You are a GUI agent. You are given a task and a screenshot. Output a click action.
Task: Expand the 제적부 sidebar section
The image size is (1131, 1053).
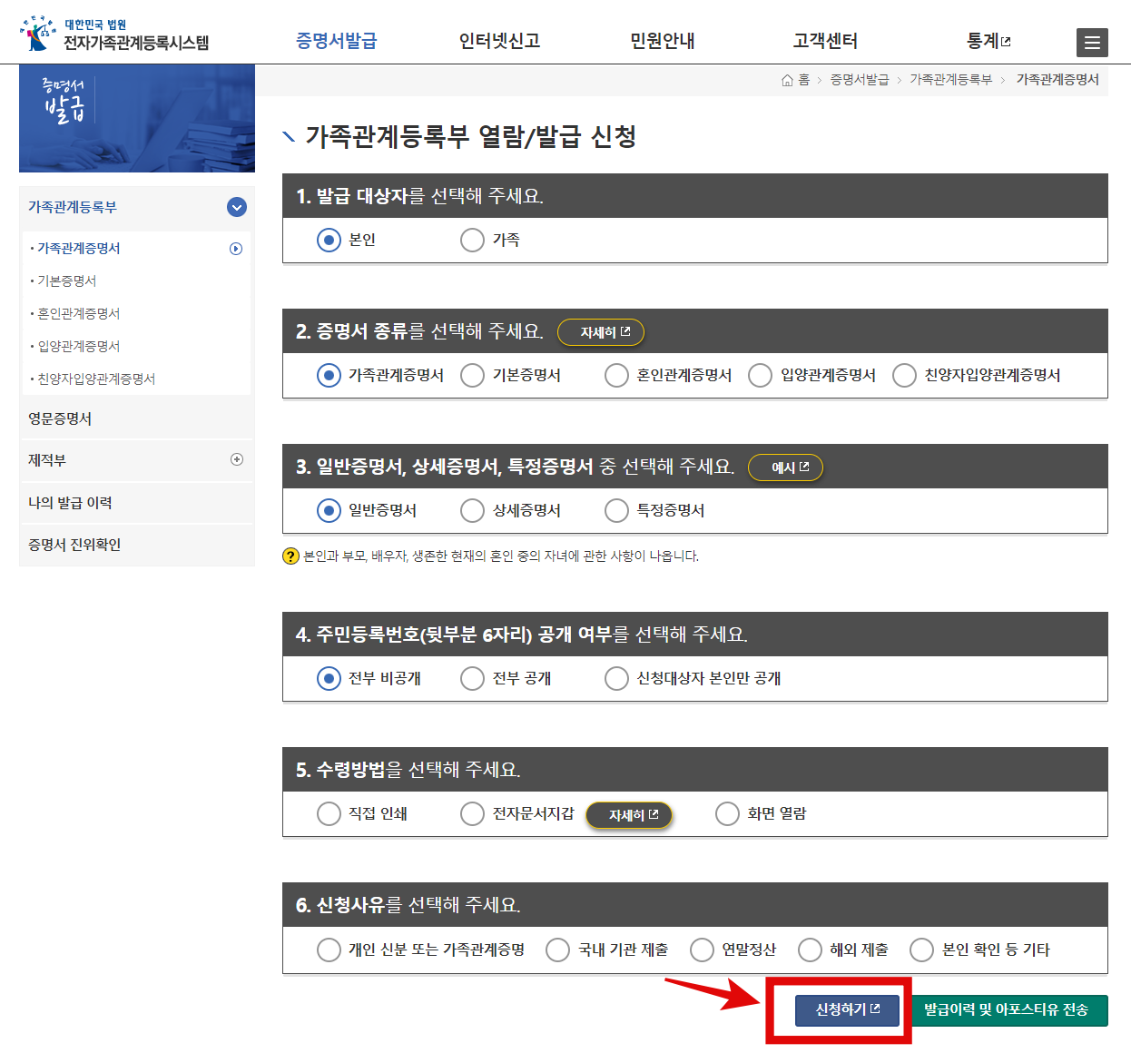[x=236, y=460]
